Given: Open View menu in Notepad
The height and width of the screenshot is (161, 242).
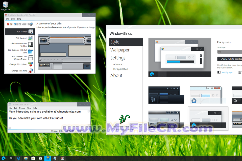Looking at the screenshot, I should coord(29,108).
